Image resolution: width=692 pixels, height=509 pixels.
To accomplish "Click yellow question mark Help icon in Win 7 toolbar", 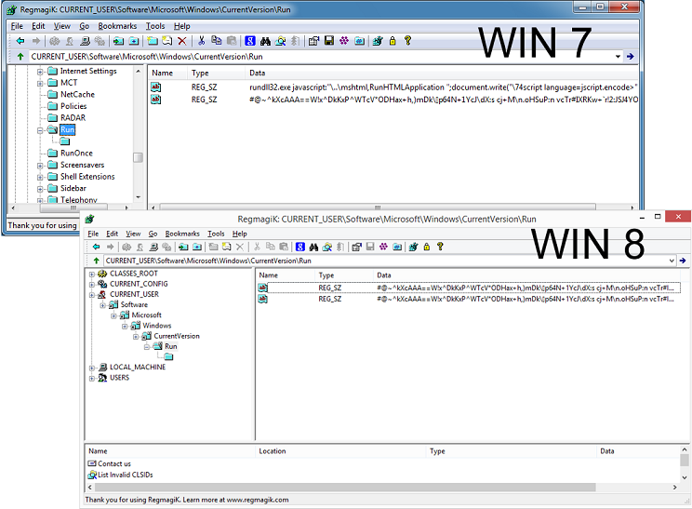I will pos(407,41).
